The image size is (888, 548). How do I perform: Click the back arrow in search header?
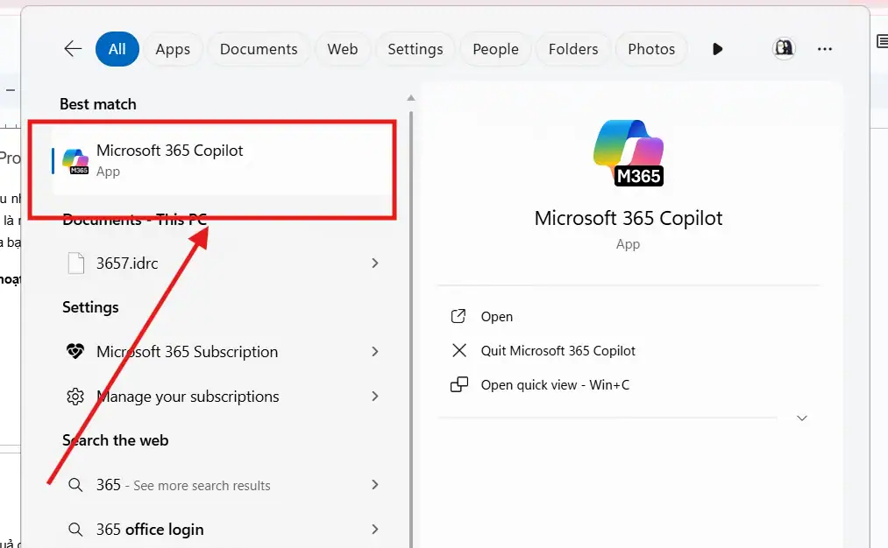(x=73, y=49)
